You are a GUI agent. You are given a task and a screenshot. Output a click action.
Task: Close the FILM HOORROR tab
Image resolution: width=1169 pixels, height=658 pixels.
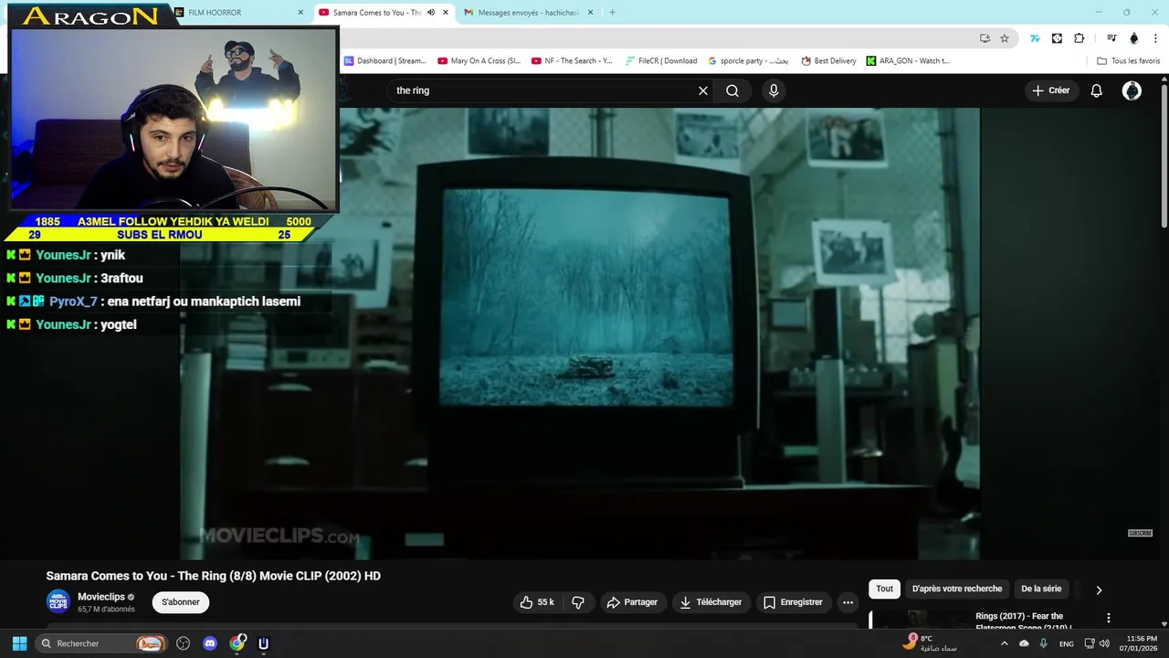click(x=300, y=13)
